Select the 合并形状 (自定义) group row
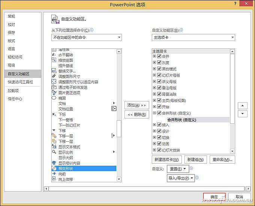This screenshot has height=206, width=255. 198,120
